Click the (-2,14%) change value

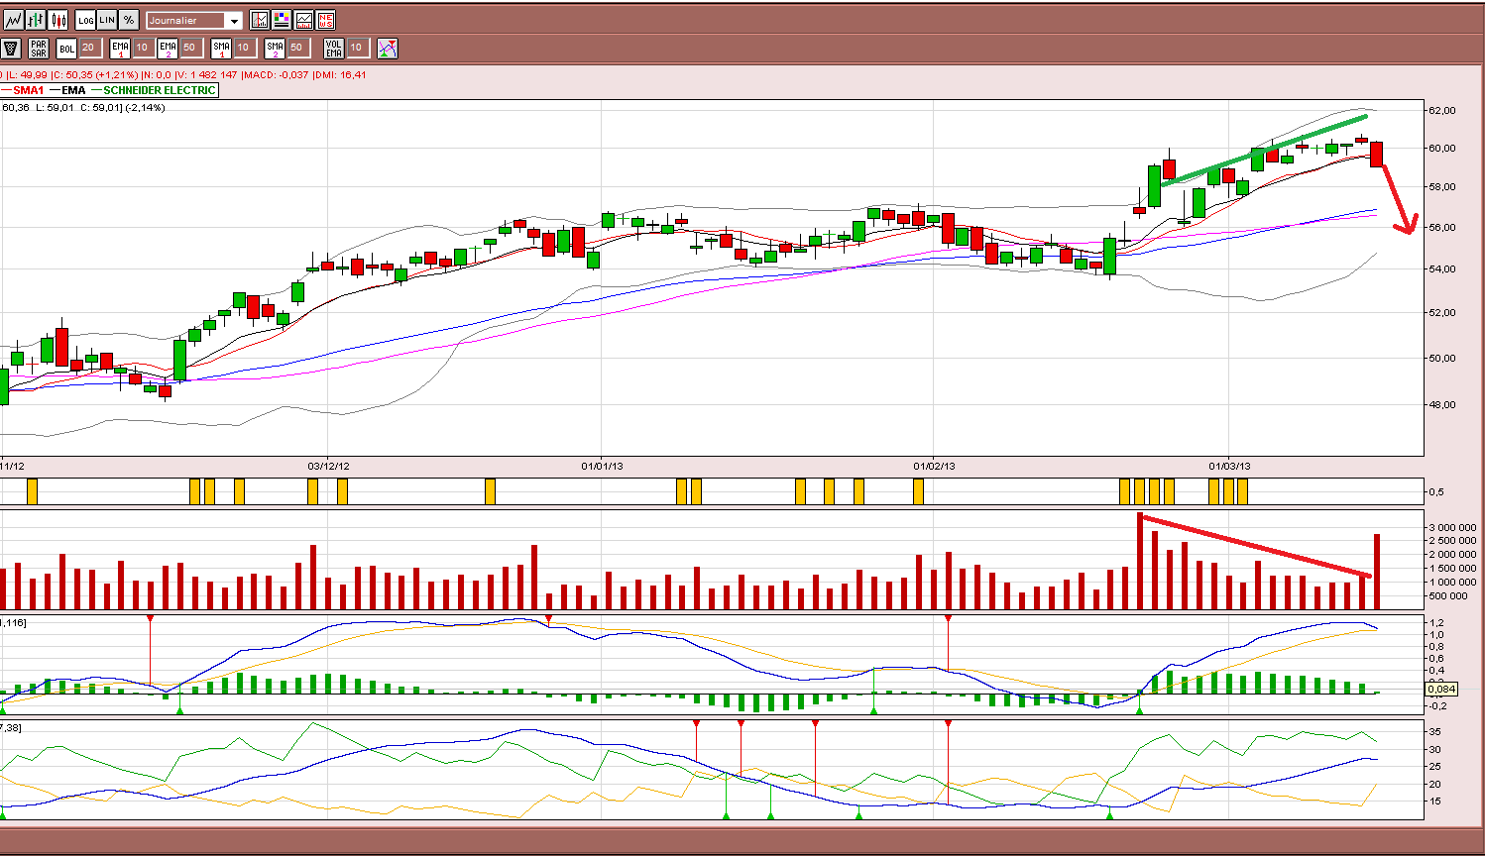tap(144, 108)
